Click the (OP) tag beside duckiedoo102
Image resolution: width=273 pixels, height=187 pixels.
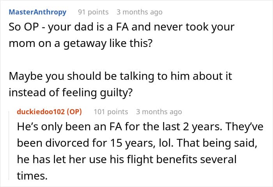(x=74, y=111)
